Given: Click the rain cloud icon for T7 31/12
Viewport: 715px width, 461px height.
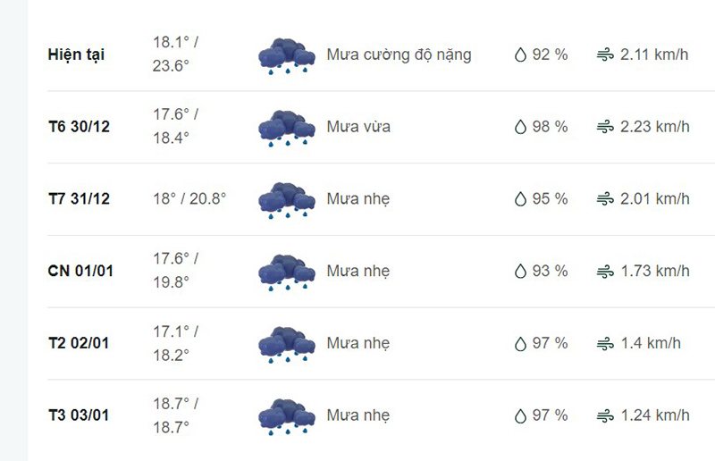Looking at the screenshot, I should 286,200.
